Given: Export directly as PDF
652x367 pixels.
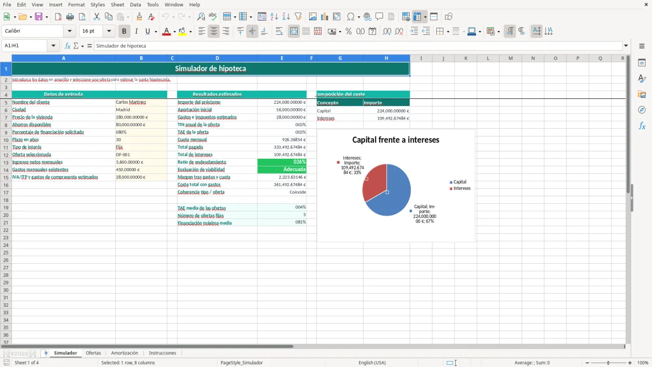Looking at the screenshot, I should pyautogui.click(x=58, y=17).
